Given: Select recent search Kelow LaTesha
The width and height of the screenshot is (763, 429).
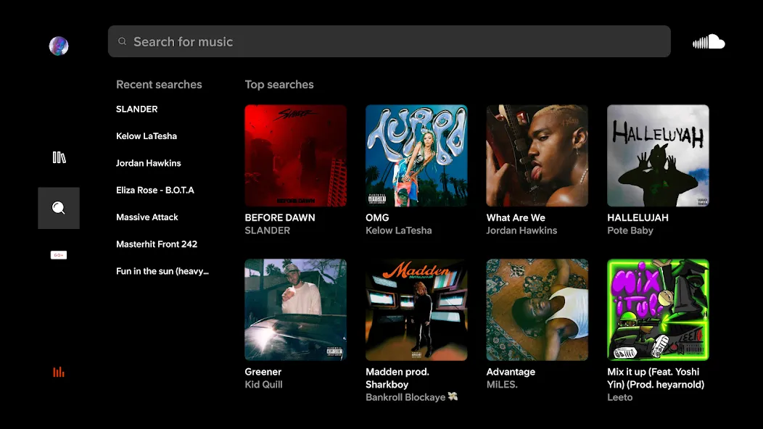Looking at the screenshot, I should coord(147,136).
